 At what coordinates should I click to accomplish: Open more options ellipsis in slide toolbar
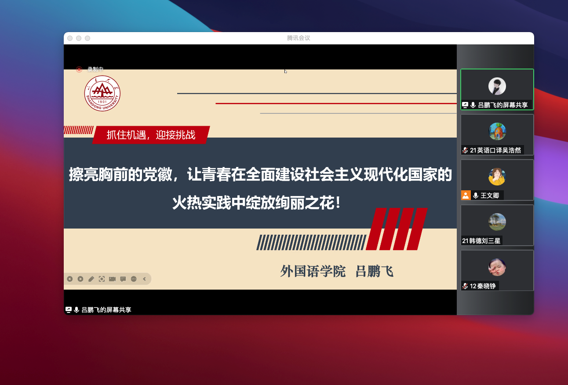(x=134, y=279)
